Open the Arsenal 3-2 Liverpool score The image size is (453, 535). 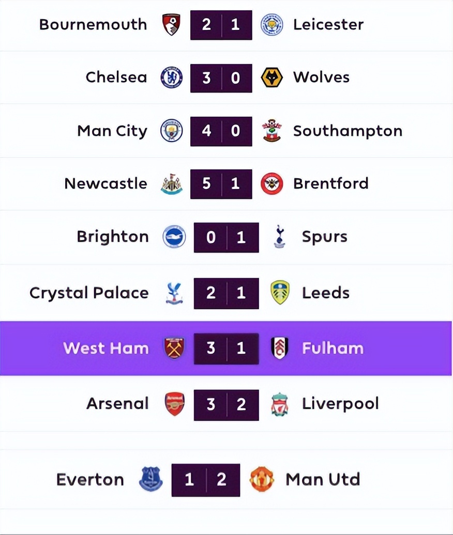tap(226, 404)
